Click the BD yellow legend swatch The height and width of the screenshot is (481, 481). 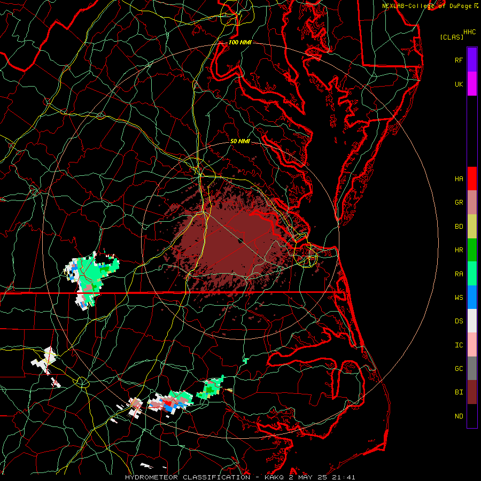click(x=472, y=227)
